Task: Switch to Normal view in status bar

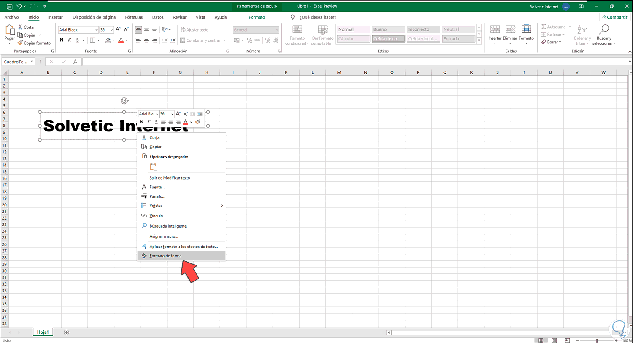Action: [x=541, y=340]
